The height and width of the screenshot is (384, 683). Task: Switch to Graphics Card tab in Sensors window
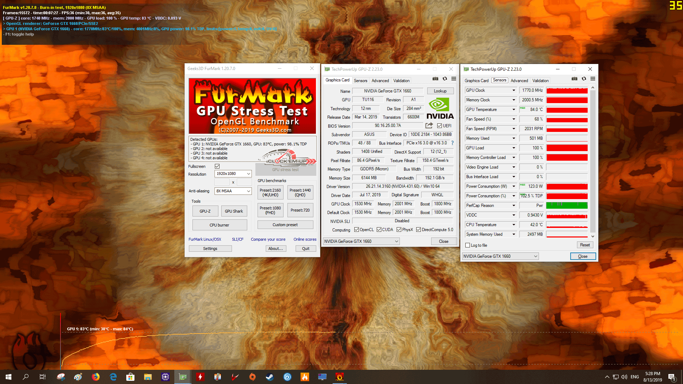pos(476,81)
